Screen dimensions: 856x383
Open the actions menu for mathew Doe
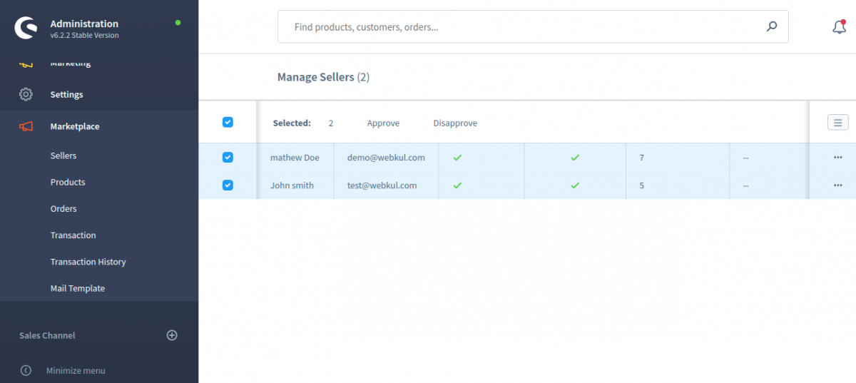838,158
